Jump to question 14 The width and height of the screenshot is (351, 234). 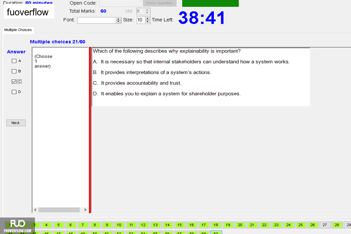pyautogui.click(x=167, y=225)
